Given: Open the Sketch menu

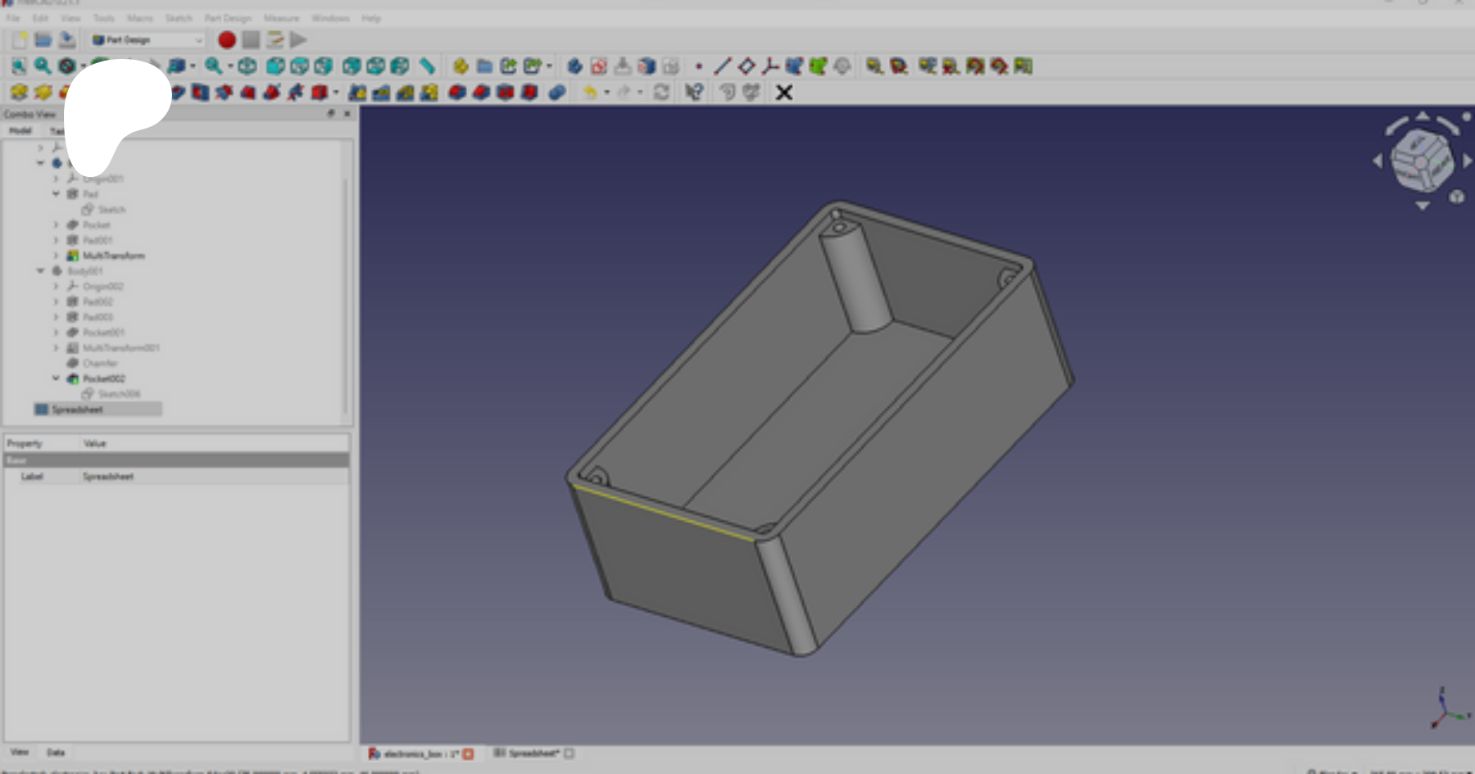Looking at the screenshot, I should 179,18.
